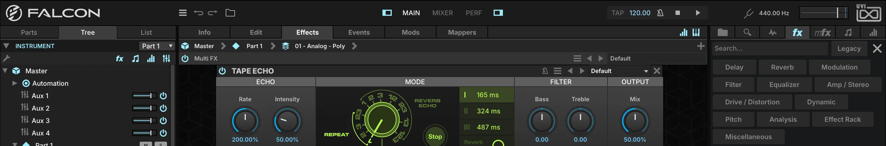This screenshot has width=886, height=146.
Task: Click the tuning fork icon
Action: [748, 13]
